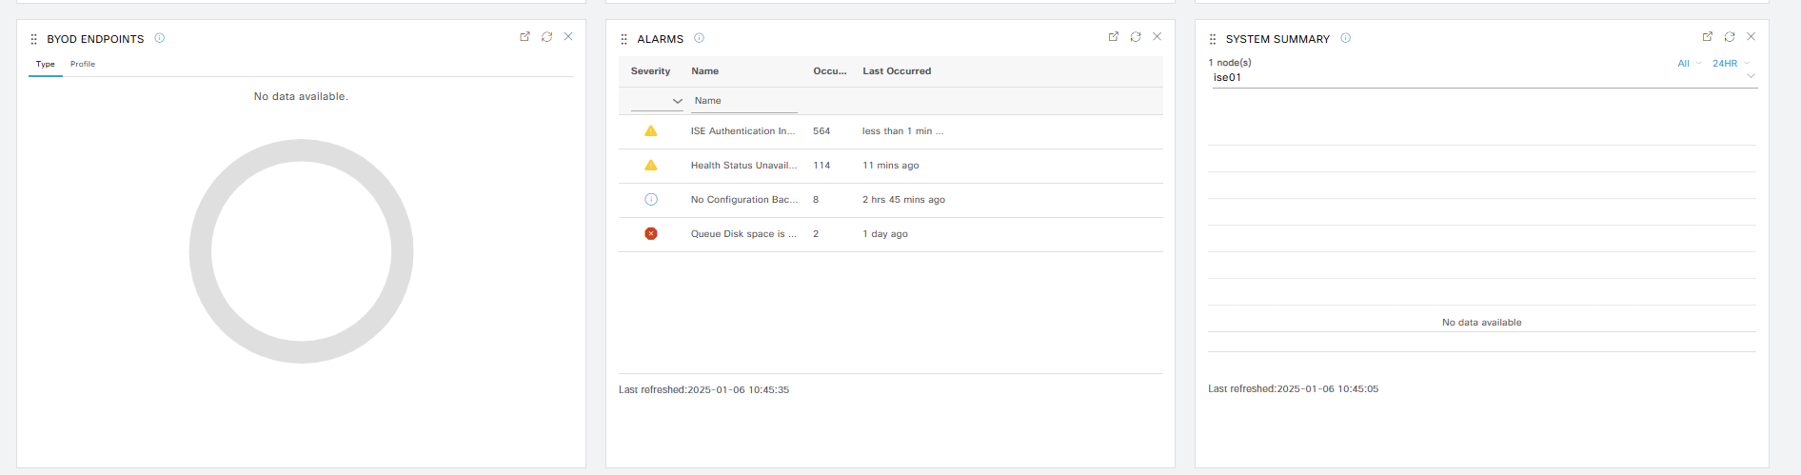Viewport: 1801px width, 475px height.
Task: Refresh the BYOD Endpoints dashlet
Action: pos(546,37)
